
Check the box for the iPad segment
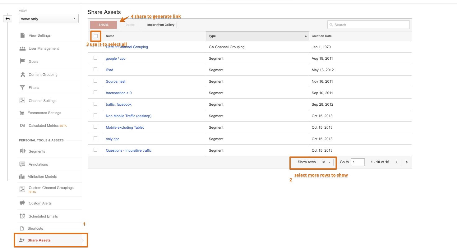pos(95,70)
